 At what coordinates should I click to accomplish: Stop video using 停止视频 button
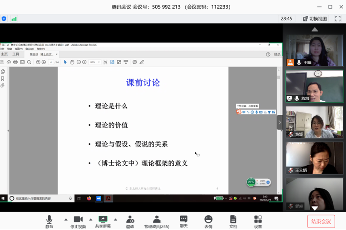click(x=78, y=222)
